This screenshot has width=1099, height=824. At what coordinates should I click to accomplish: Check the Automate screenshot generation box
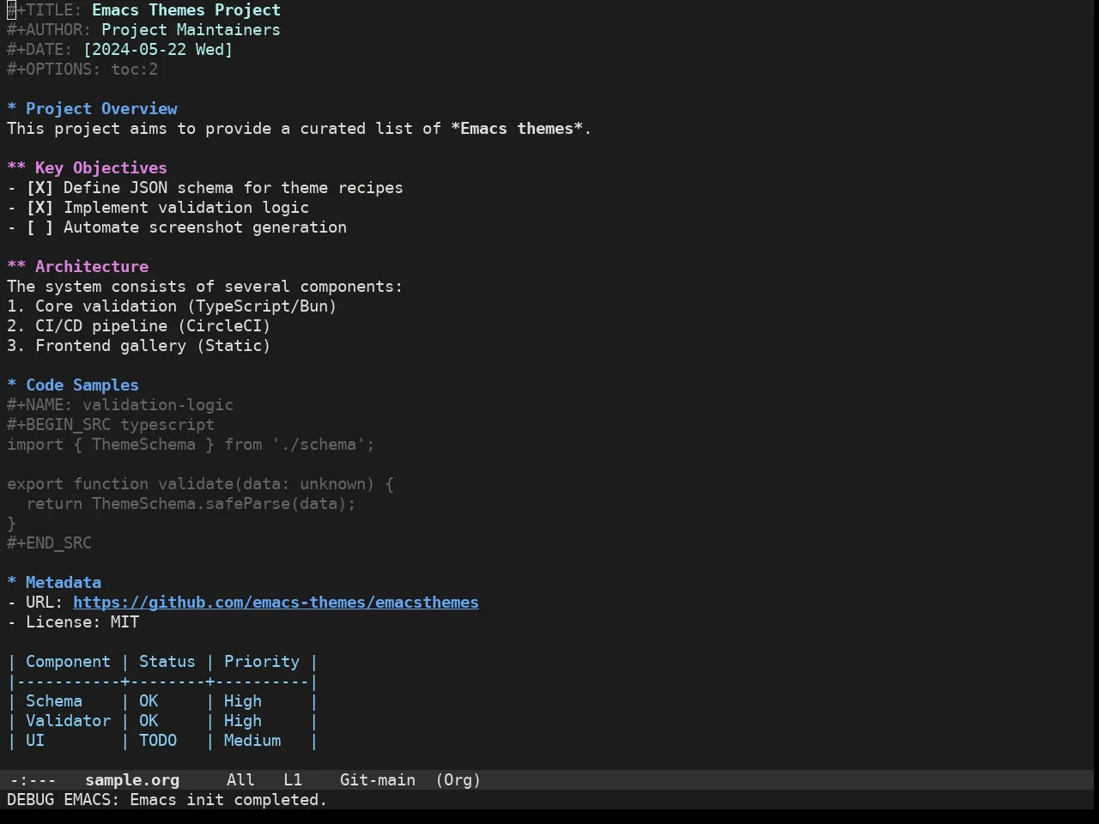point(39,227)
